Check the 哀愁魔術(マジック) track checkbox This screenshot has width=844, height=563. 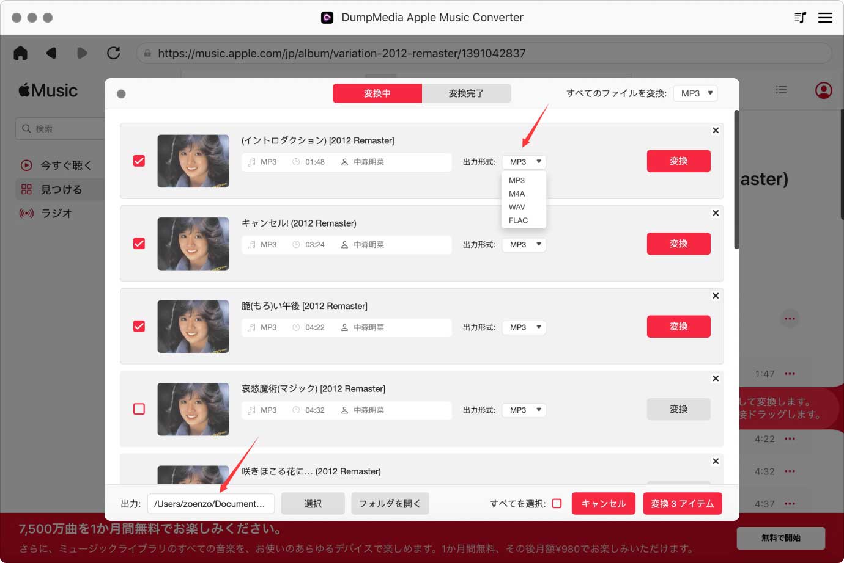coord(139,409)
